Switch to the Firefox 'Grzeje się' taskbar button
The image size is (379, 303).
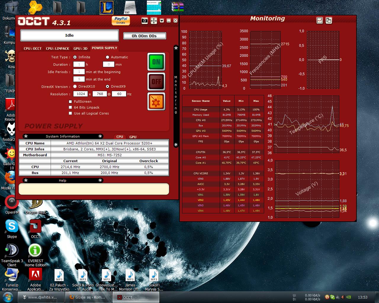click(x=88, y=297)
